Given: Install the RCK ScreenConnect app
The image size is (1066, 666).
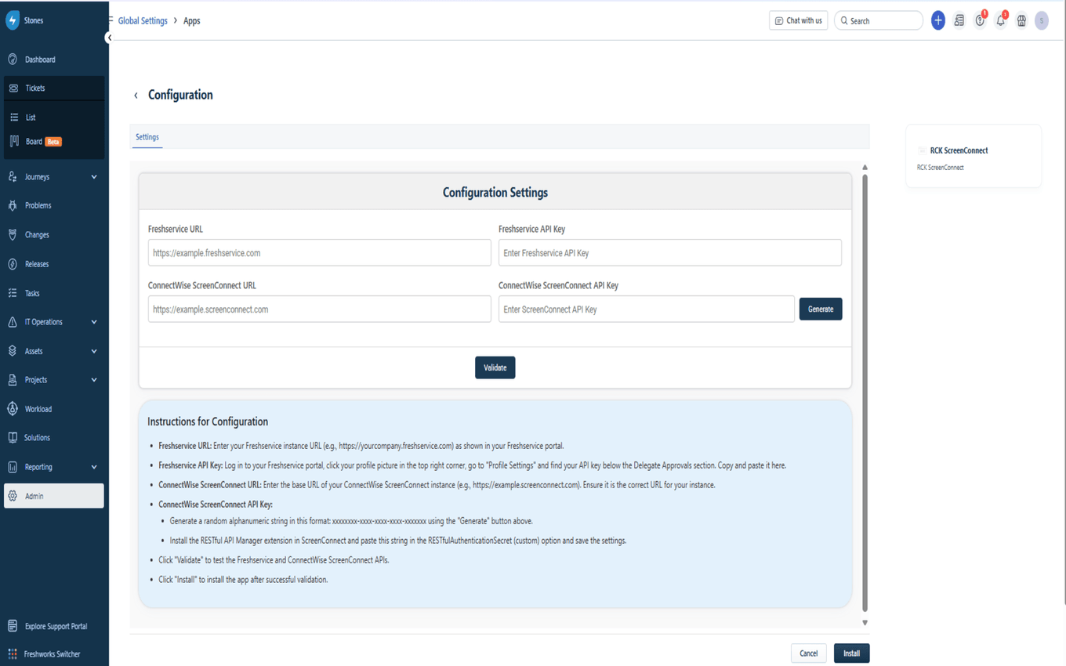Looking at the screenshot, I should 851,653.
